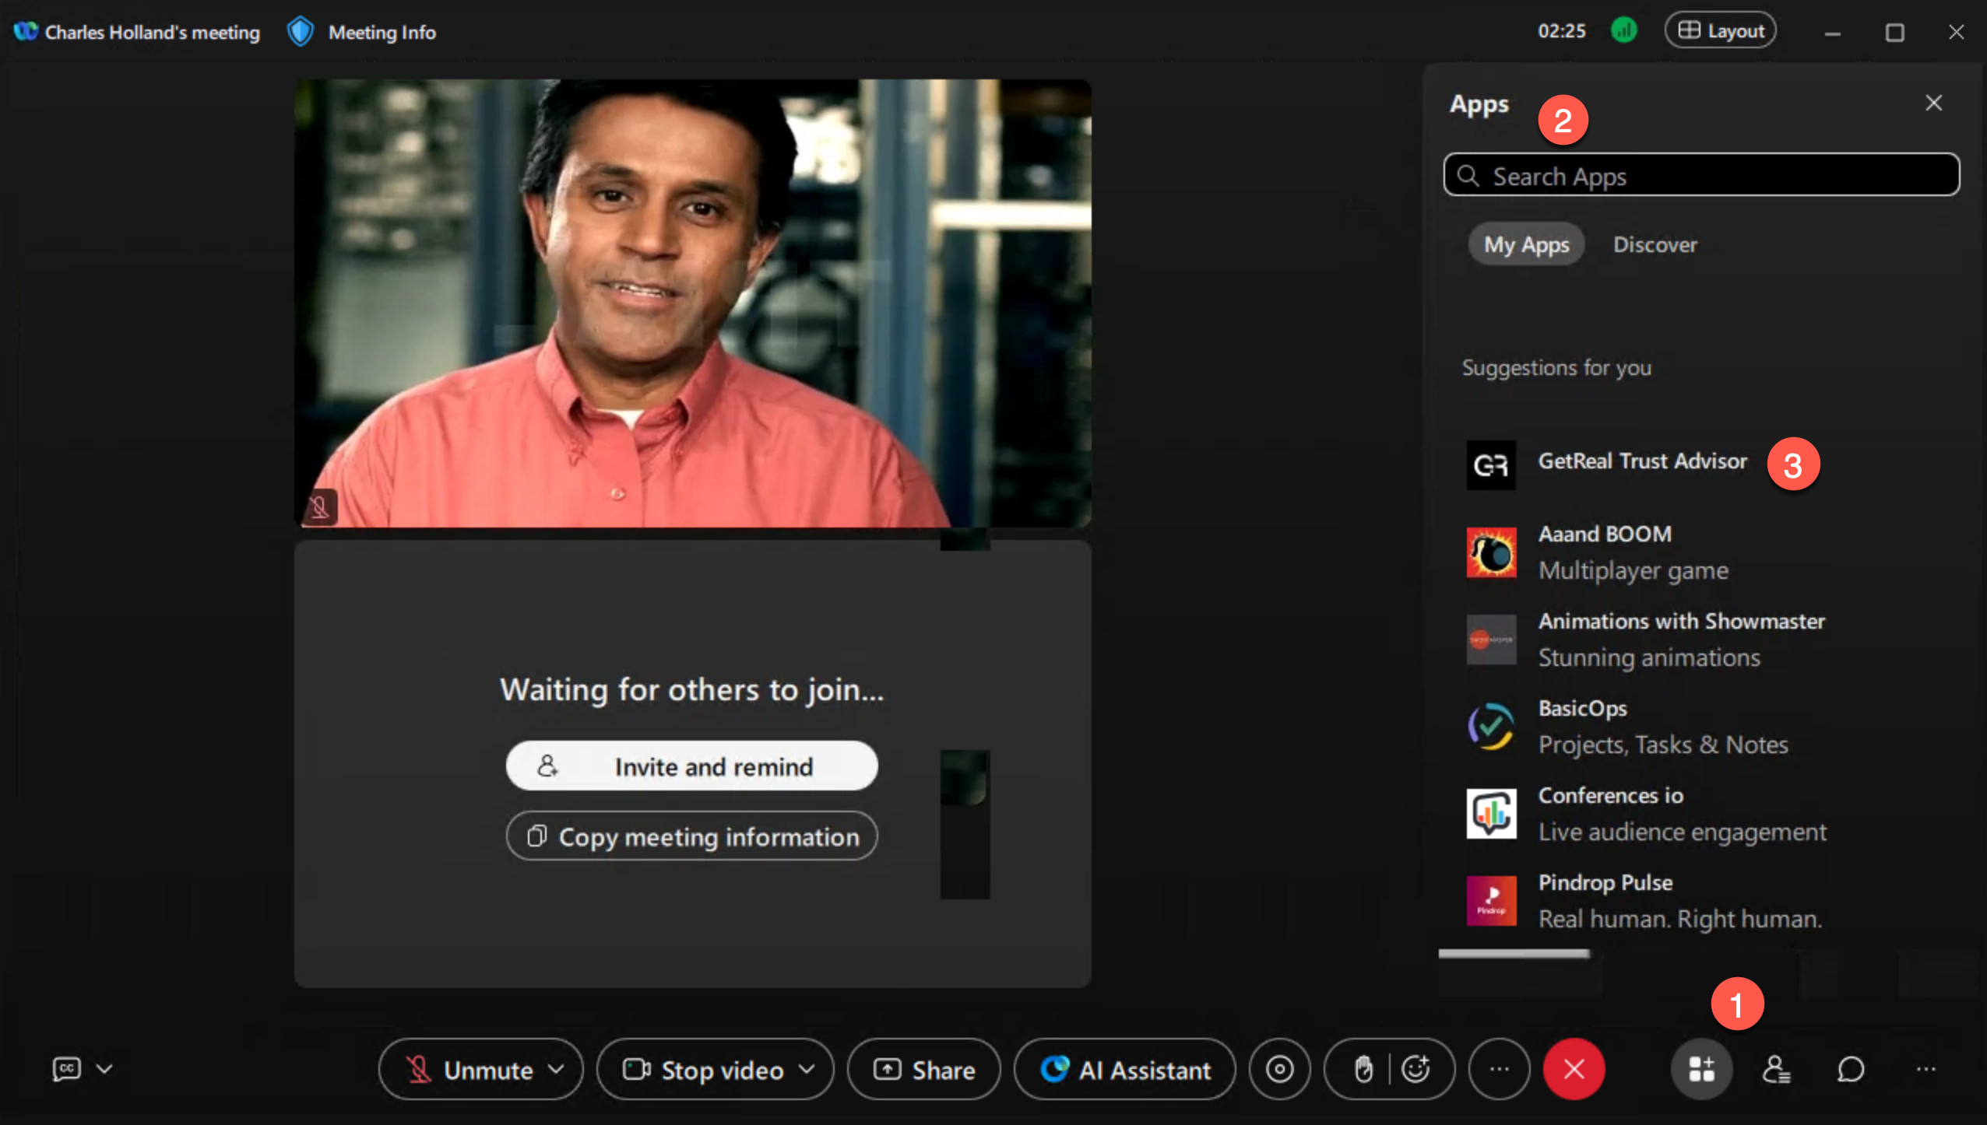Open the Apps panel icon in toolbar
This screenshot has height=1125, width=1987.
click(x=1701, y=1069)
